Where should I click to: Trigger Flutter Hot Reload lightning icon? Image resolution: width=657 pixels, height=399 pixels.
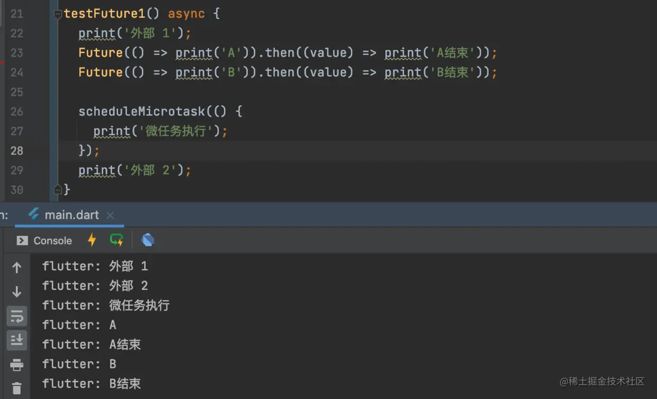click(92, 240)
